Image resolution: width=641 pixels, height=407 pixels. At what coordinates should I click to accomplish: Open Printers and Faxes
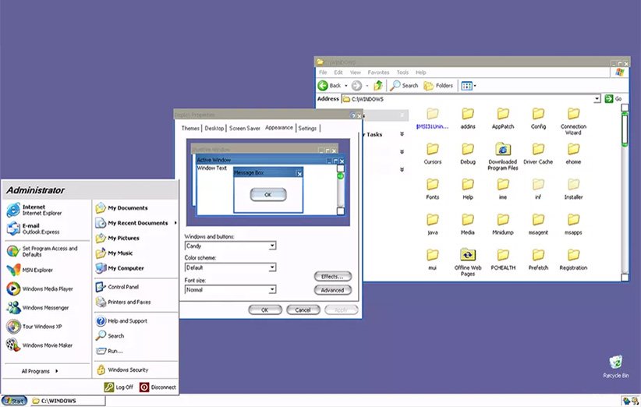(x=123, y=302)
